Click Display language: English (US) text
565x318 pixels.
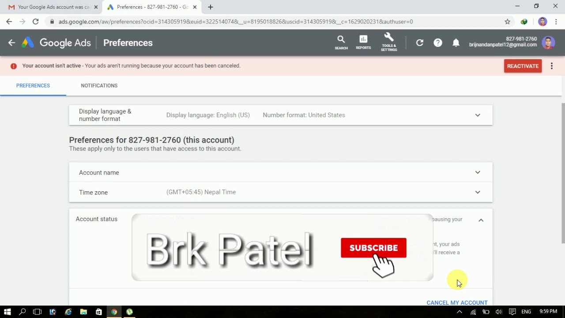click(x=208, y=115)
